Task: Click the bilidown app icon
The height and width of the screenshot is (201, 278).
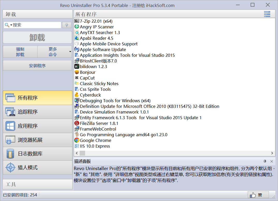Action: (x=77, y=67)
